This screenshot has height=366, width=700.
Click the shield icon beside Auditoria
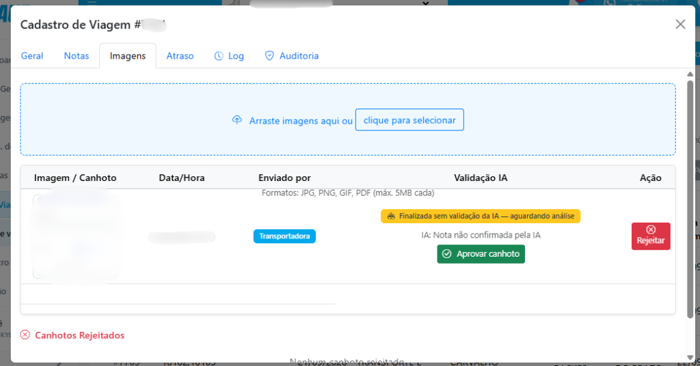pyautogui.click(x=269, y=56)
